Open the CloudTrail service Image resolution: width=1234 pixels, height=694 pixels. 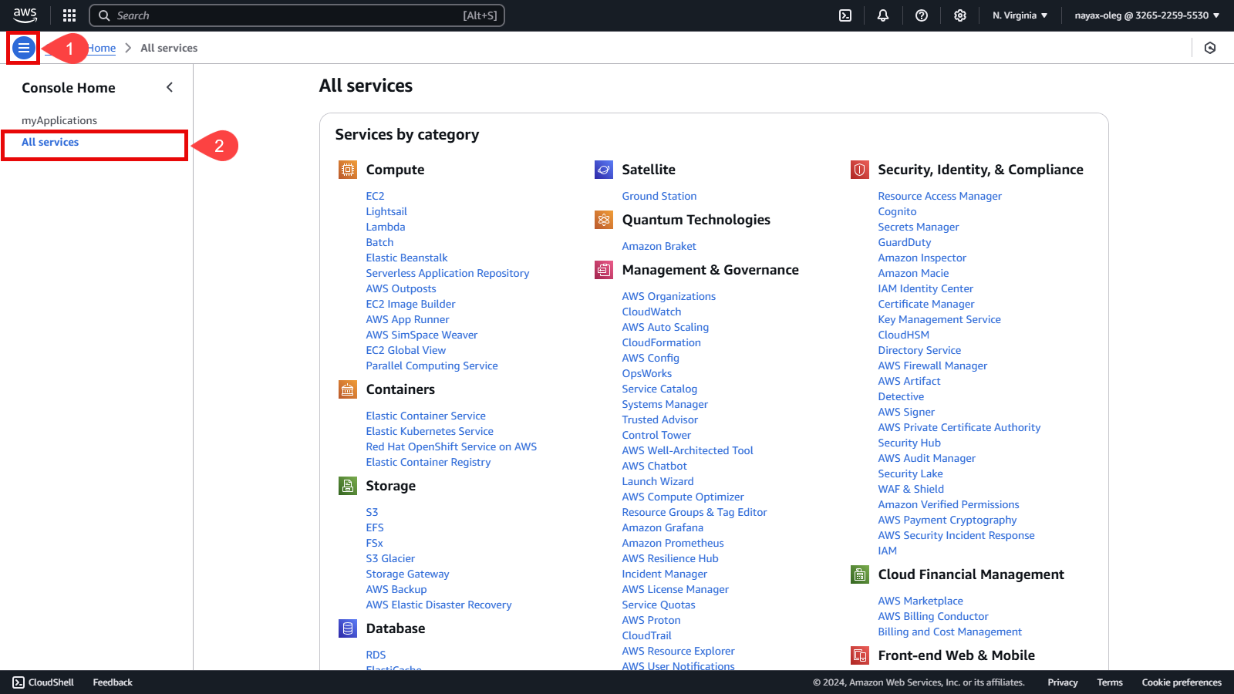[x=647, y=635]
